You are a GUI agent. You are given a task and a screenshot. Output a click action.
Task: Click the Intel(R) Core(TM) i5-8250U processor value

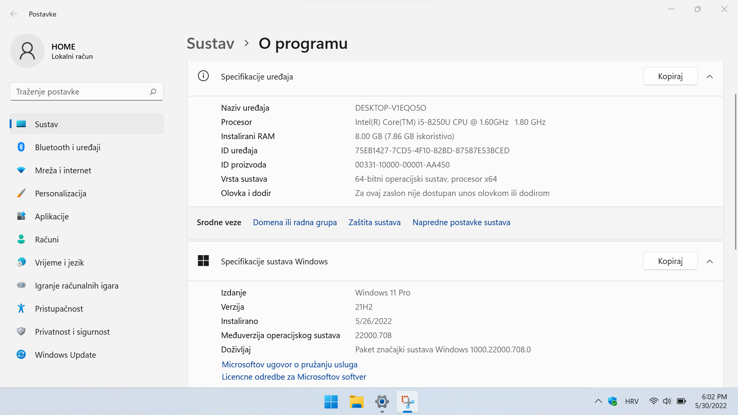point(450,122)
